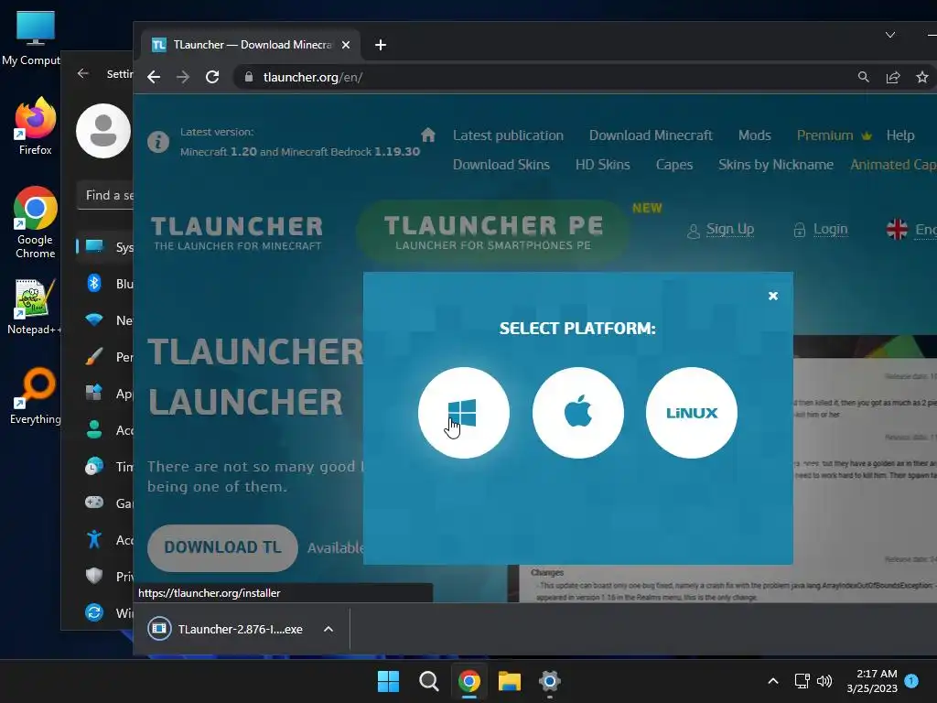Viewport: 937px width, 703px height.
Task: Click the Chrome forward arrow
Action: [183, 77]
